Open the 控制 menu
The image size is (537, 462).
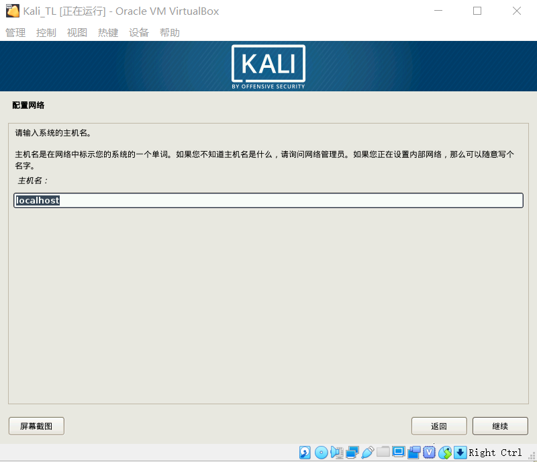click(x=46, y=32)
